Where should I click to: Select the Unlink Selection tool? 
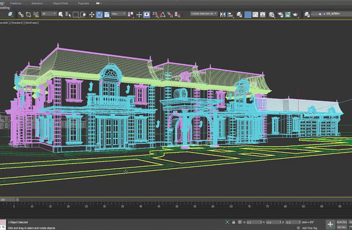pyautogui.click(x=28, y=15)
